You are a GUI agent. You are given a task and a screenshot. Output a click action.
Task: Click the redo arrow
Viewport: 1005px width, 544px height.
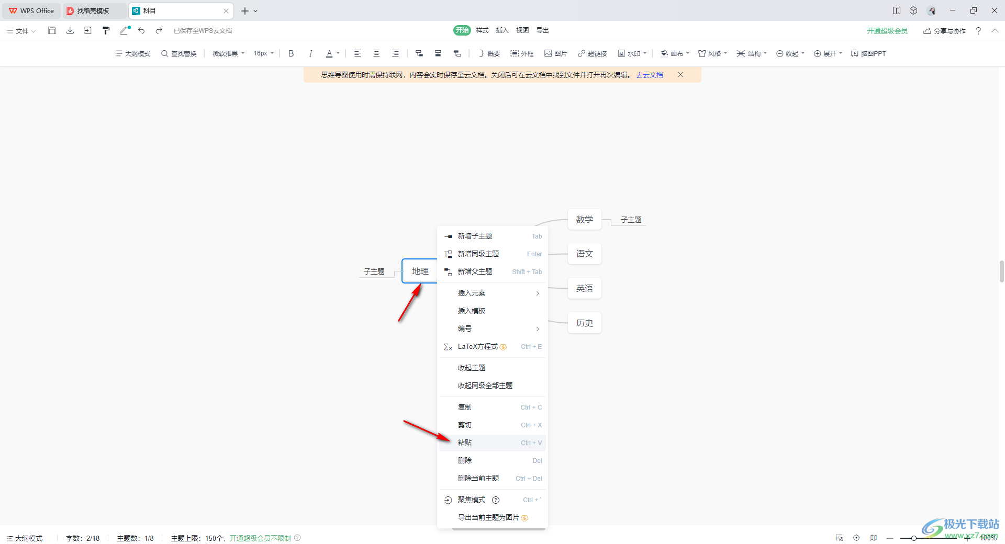point(159,31)
